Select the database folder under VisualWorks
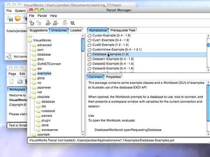Screen dimensions: 210x157 tap(44, 55)
